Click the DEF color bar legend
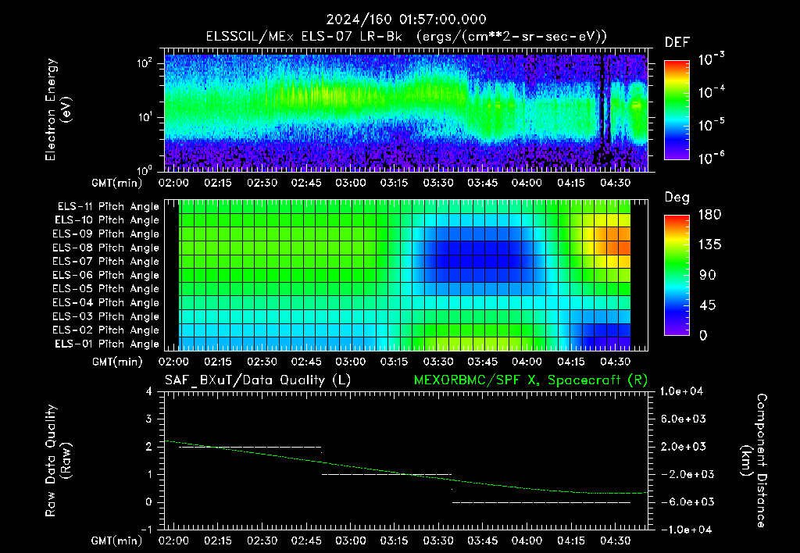This screenshot has height=553, width=800. tap(677, 109)
